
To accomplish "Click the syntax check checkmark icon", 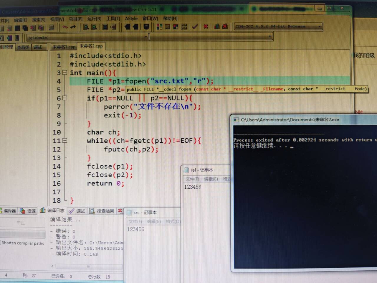I will coord(194,27).
